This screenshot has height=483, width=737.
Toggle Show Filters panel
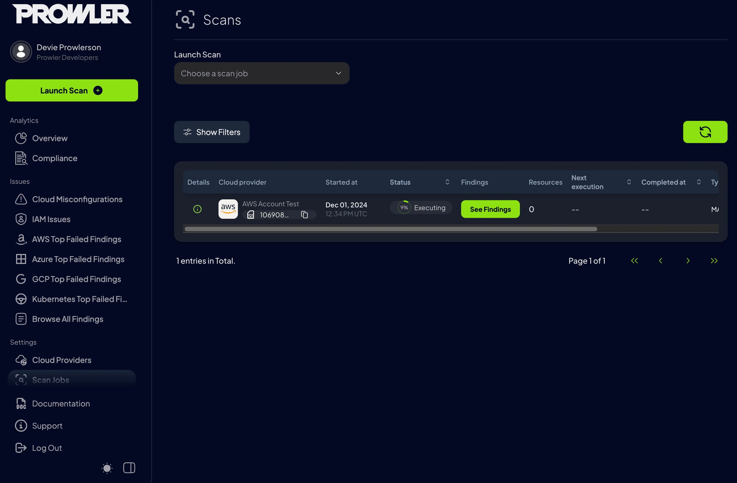click(212, 132)
